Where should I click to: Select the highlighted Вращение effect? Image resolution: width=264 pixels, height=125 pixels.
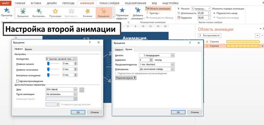(x=104, y=13)
